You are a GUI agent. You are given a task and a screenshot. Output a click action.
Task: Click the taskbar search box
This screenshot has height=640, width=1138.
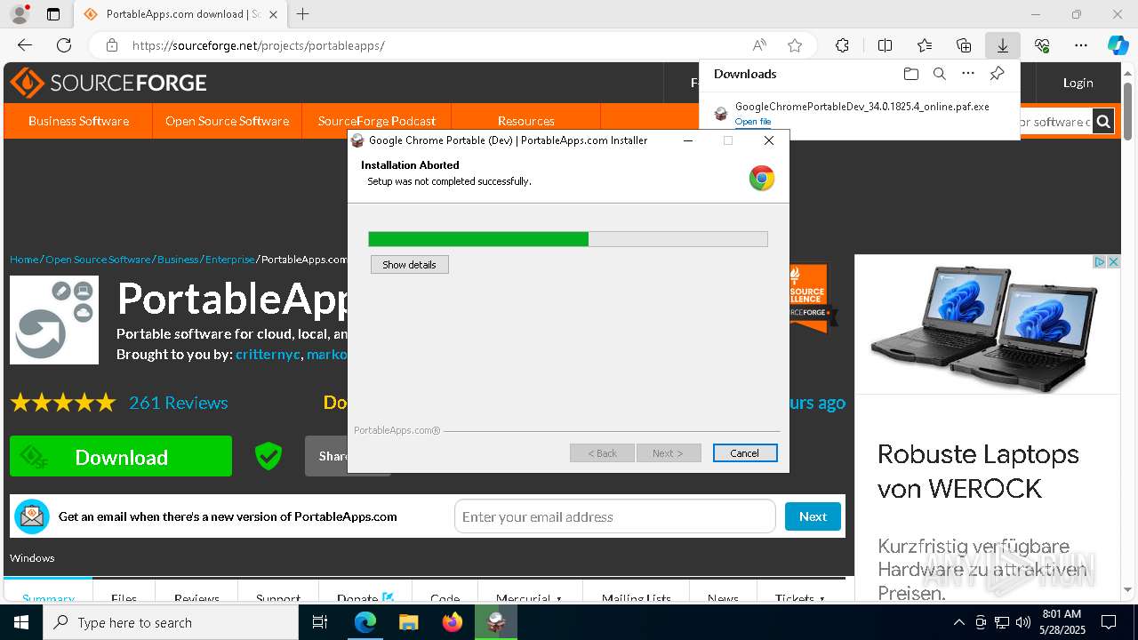171,622
